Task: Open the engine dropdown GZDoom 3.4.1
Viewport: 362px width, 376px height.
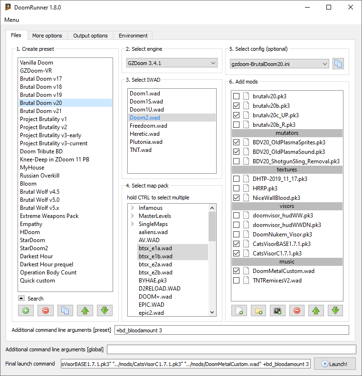Action: point(172,63)
